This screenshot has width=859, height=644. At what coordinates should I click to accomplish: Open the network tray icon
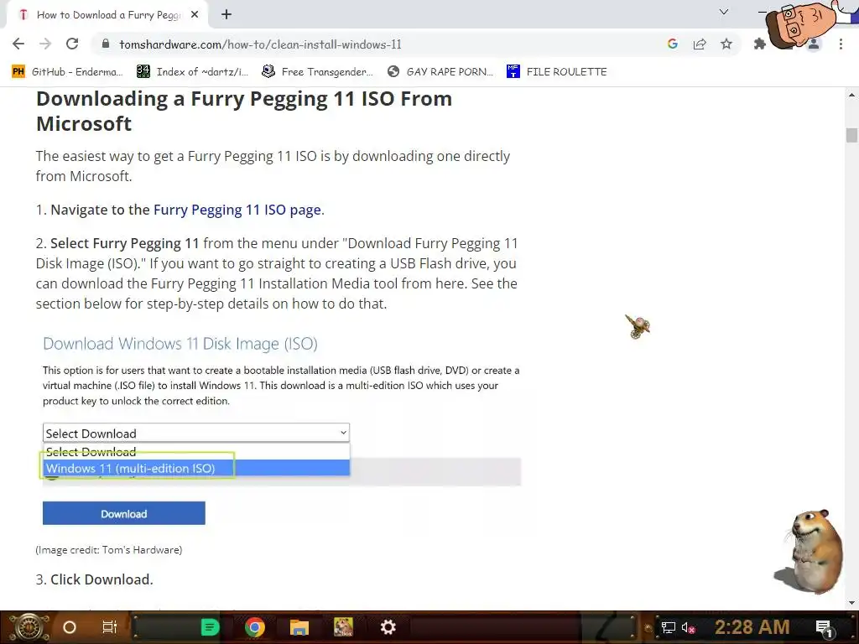(x=668, y=627)
